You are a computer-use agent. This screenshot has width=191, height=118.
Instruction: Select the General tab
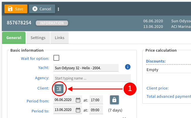point(14,38)
